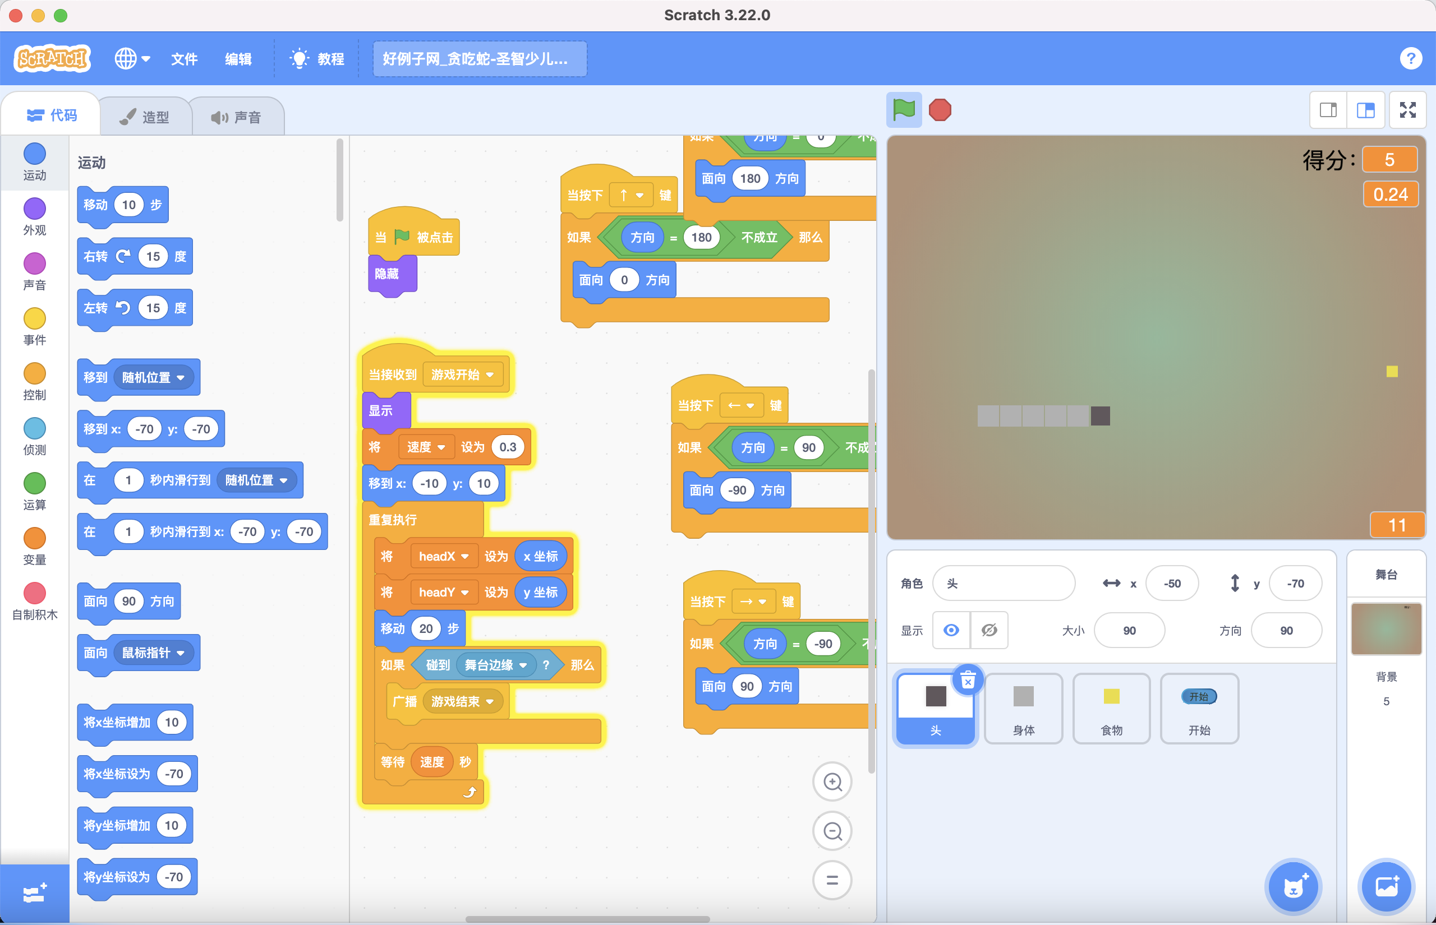Click the sprite 方向 direction field
The width and height of the screenshot is (1436, 925).
[x=1286, y=630]
